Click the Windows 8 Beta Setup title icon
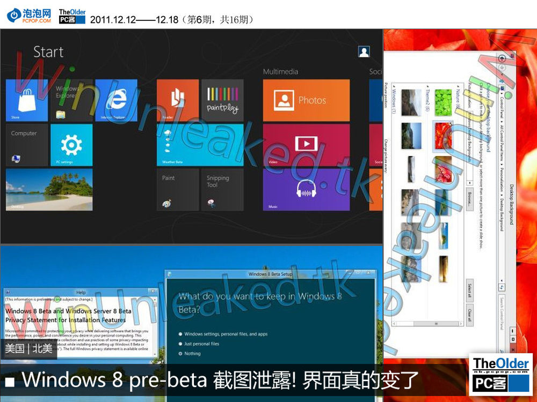537x402 pixels. pyautogui.click(x=169, y=274)
